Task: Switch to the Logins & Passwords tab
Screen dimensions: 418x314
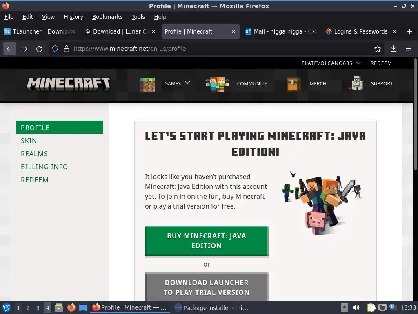Action: tap(360, 31)
